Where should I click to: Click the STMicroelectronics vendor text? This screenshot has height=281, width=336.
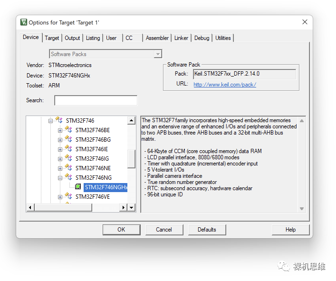coord(70,65)
